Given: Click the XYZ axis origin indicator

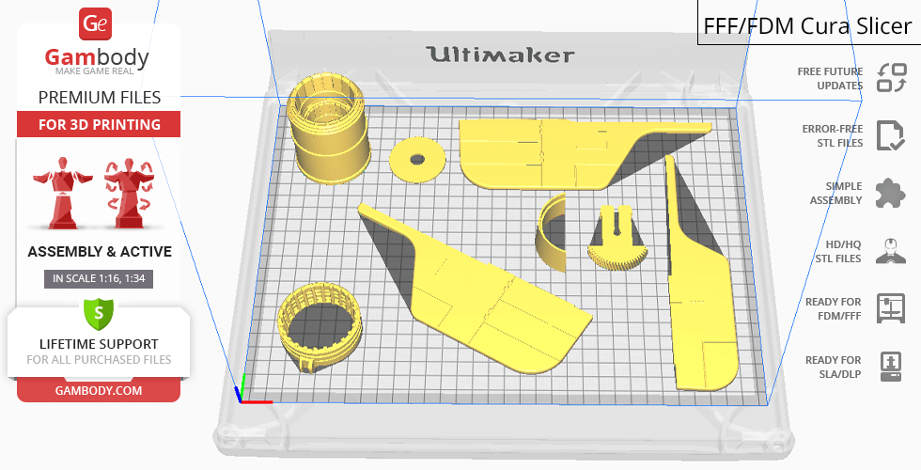Looking at the screenshot, I should 255,388.
